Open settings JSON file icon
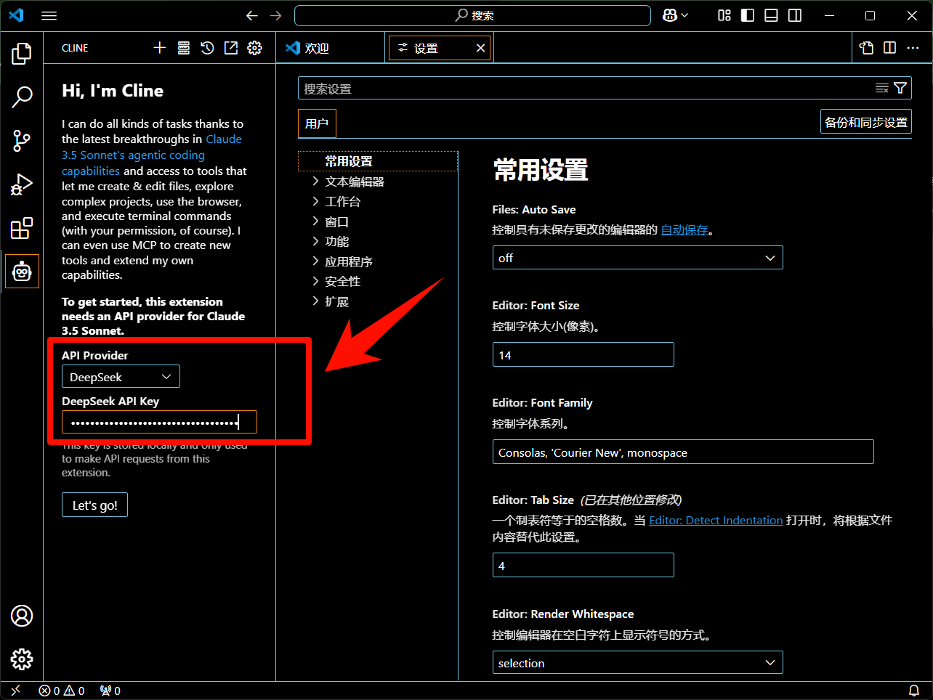Image resolution: width=933 pixels, height=700 pixels. 866,48
